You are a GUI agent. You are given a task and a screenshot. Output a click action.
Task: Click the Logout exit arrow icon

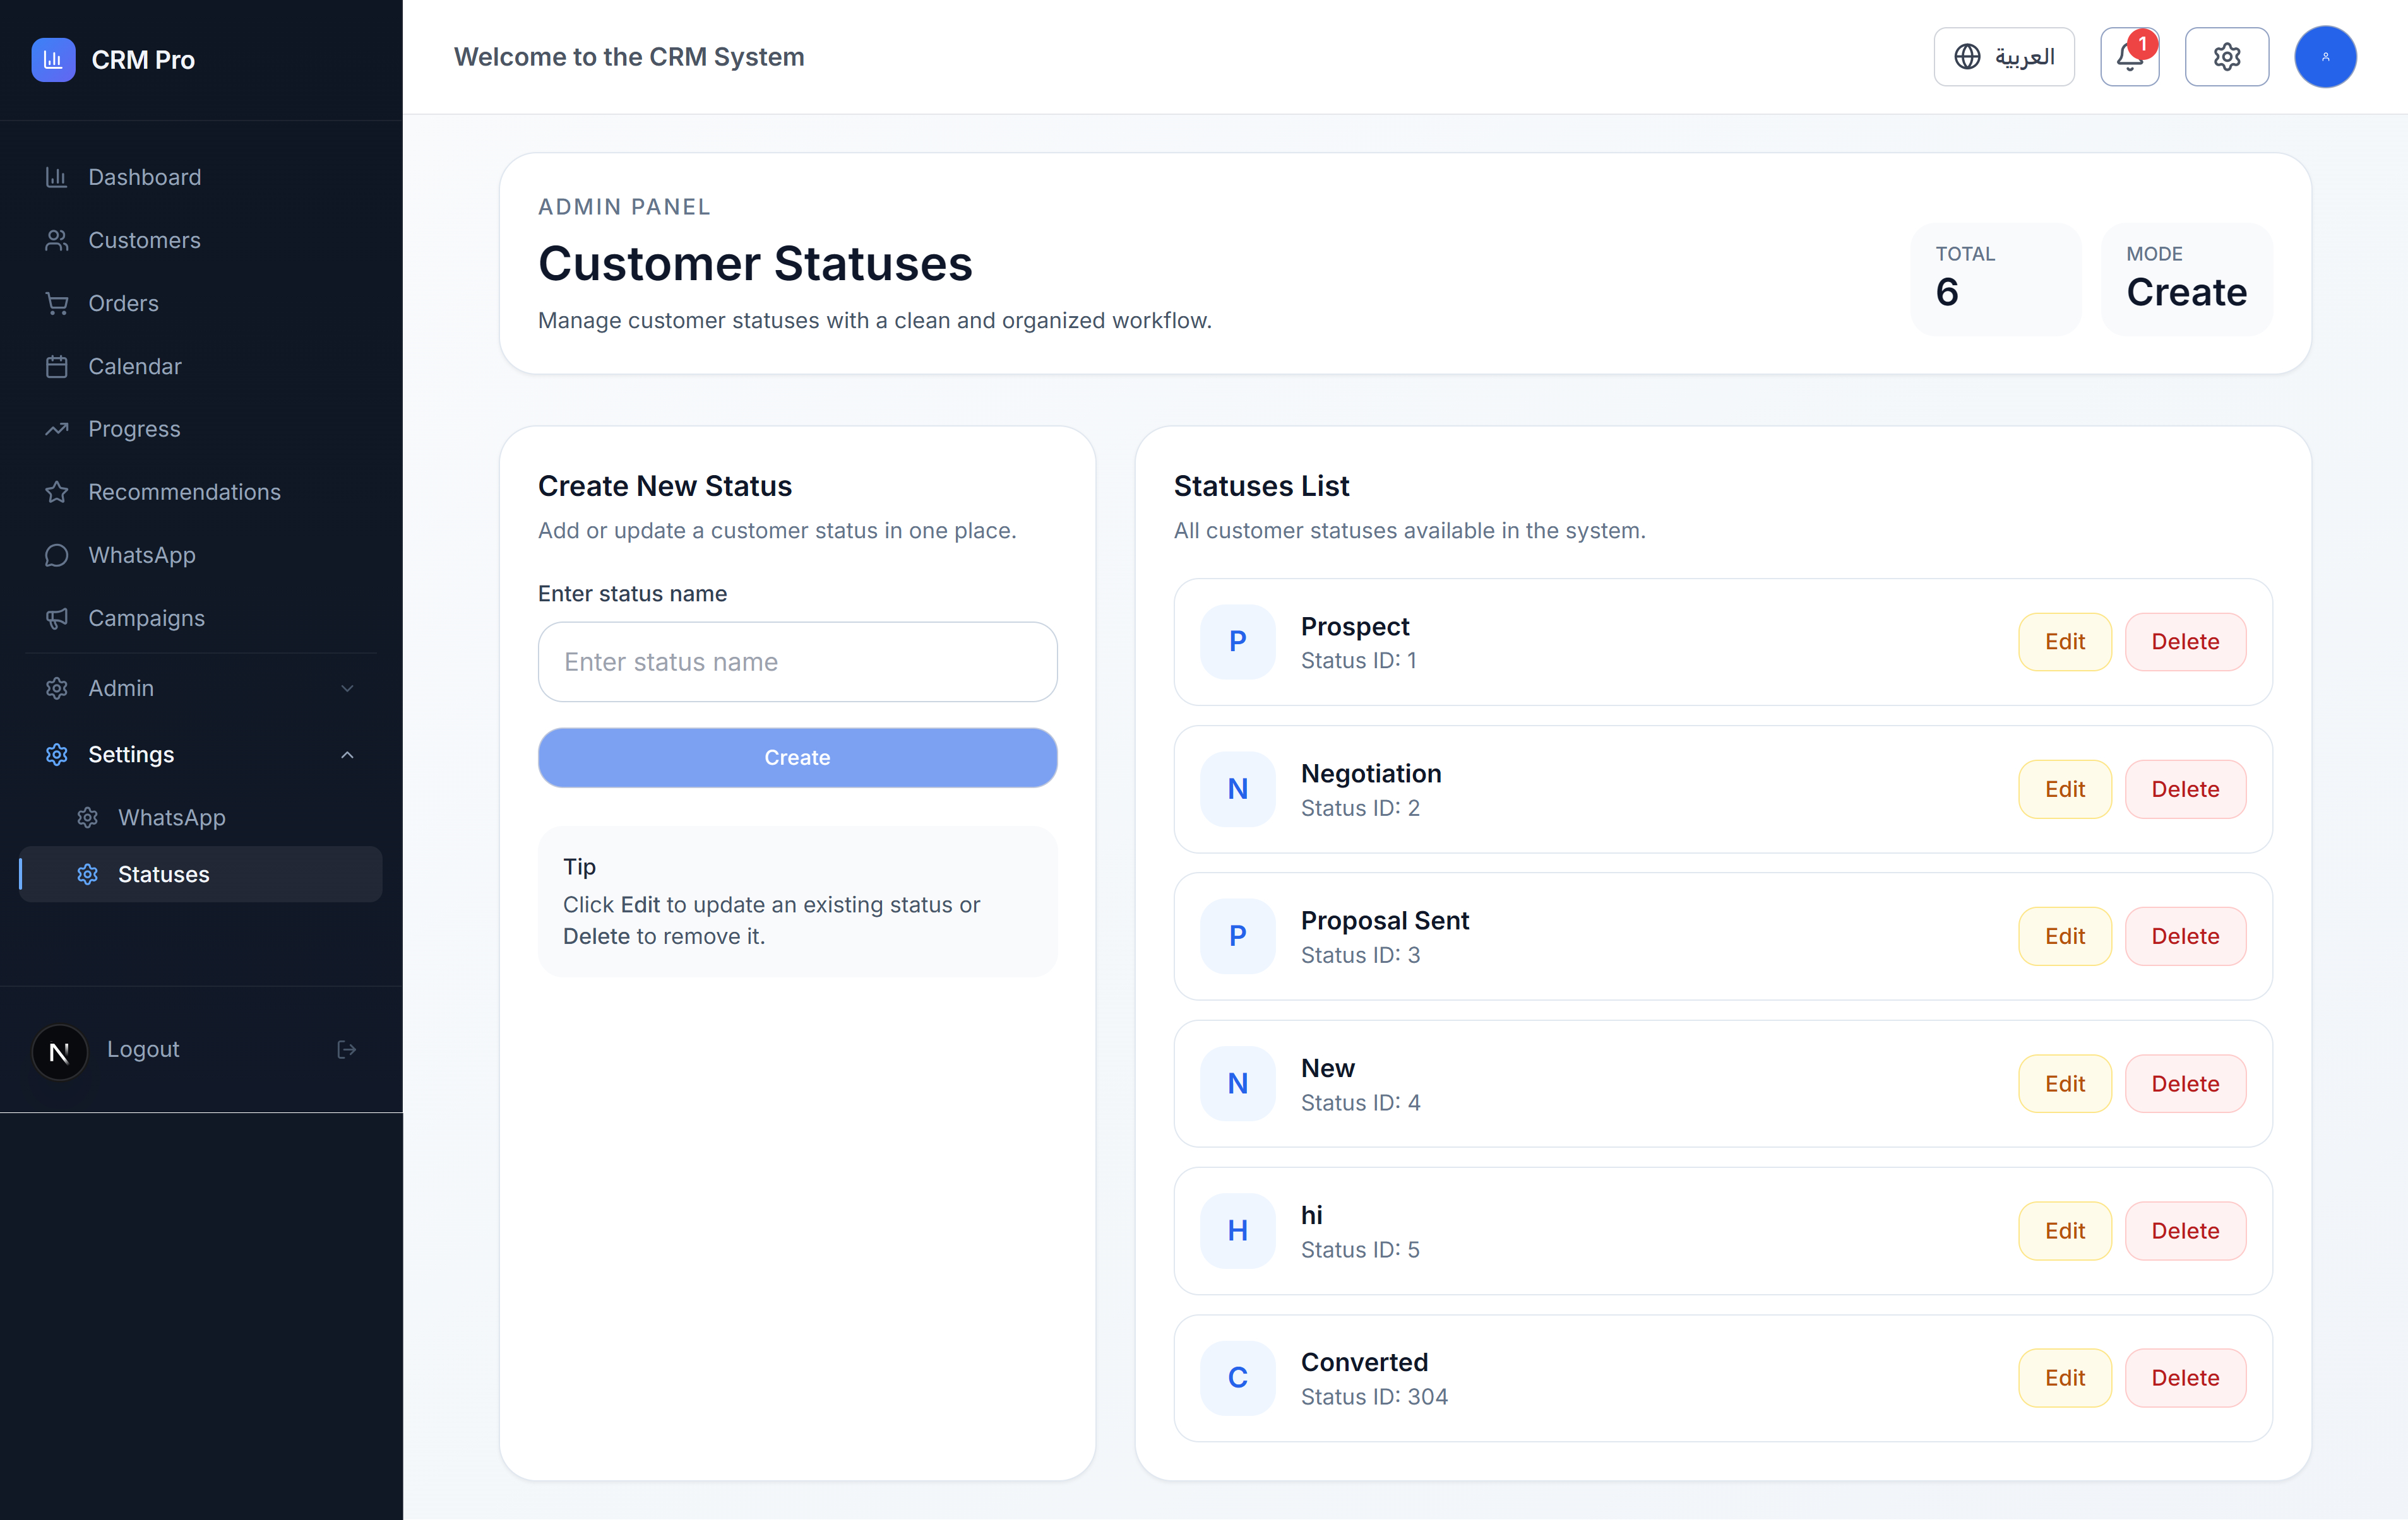coord(346,1049)
